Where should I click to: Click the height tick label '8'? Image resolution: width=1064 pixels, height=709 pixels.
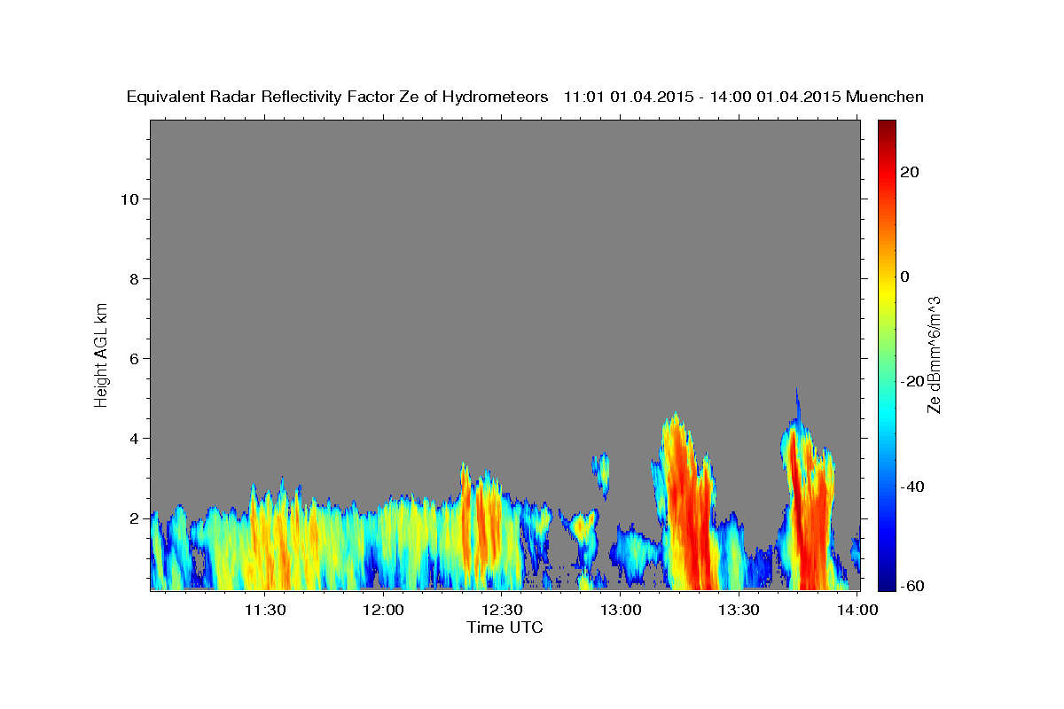pos(133,278)
